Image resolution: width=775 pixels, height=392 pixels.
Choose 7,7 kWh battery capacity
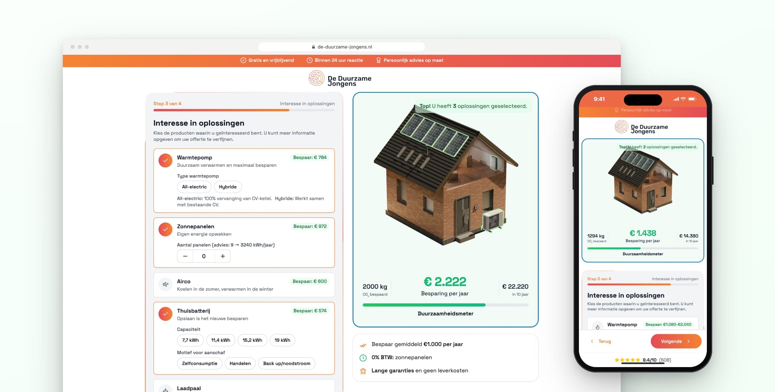coord(190,340)
